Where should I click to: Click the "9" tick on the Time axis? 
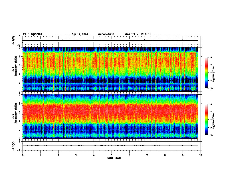pyautogui.click(x=183, y=155)
